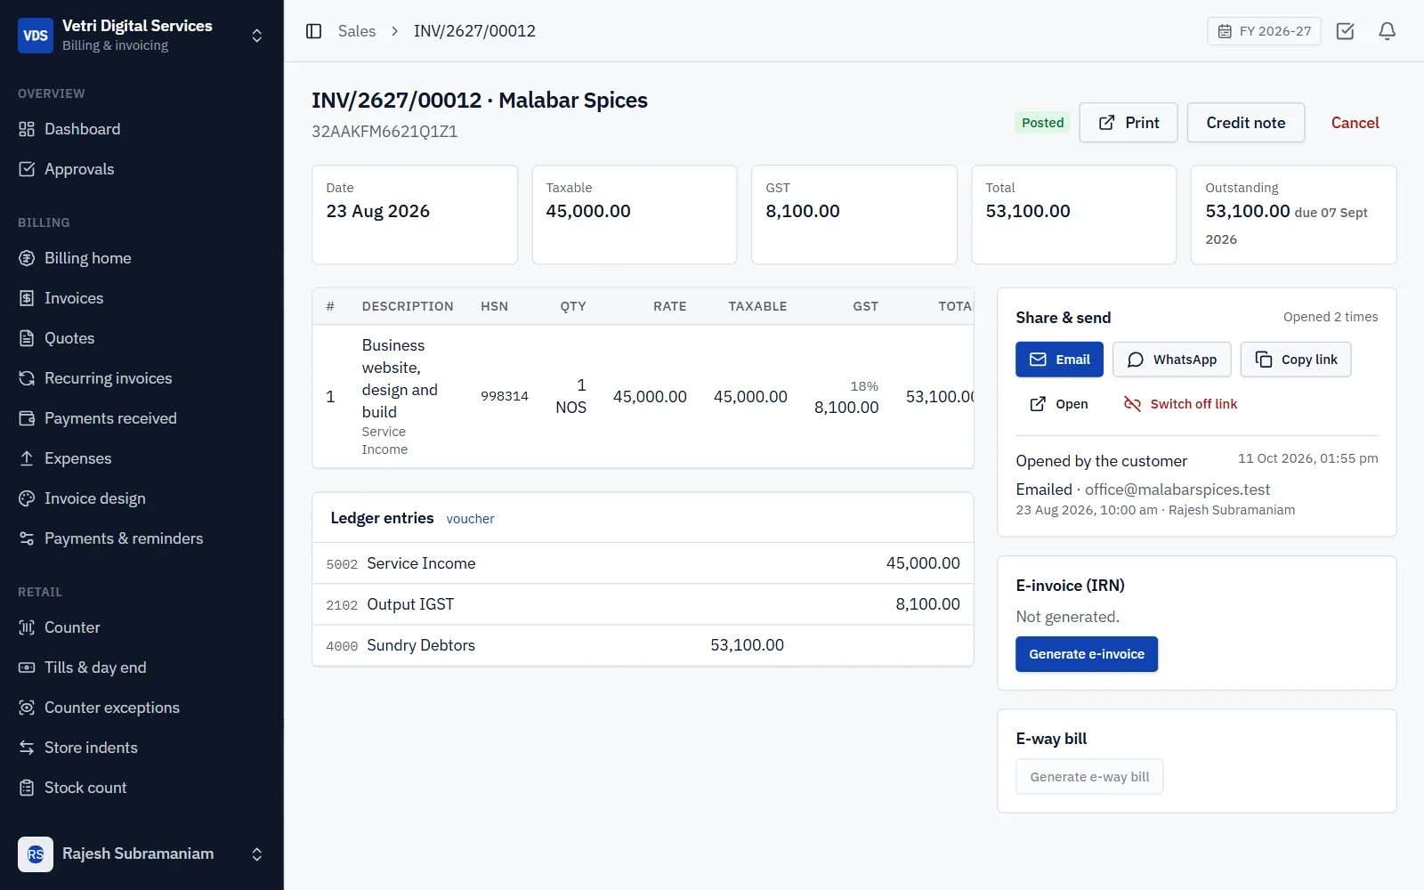Click the Store indents transfer arrows icon
This screenshot has height=890, width=1424.
coord(27,748)
